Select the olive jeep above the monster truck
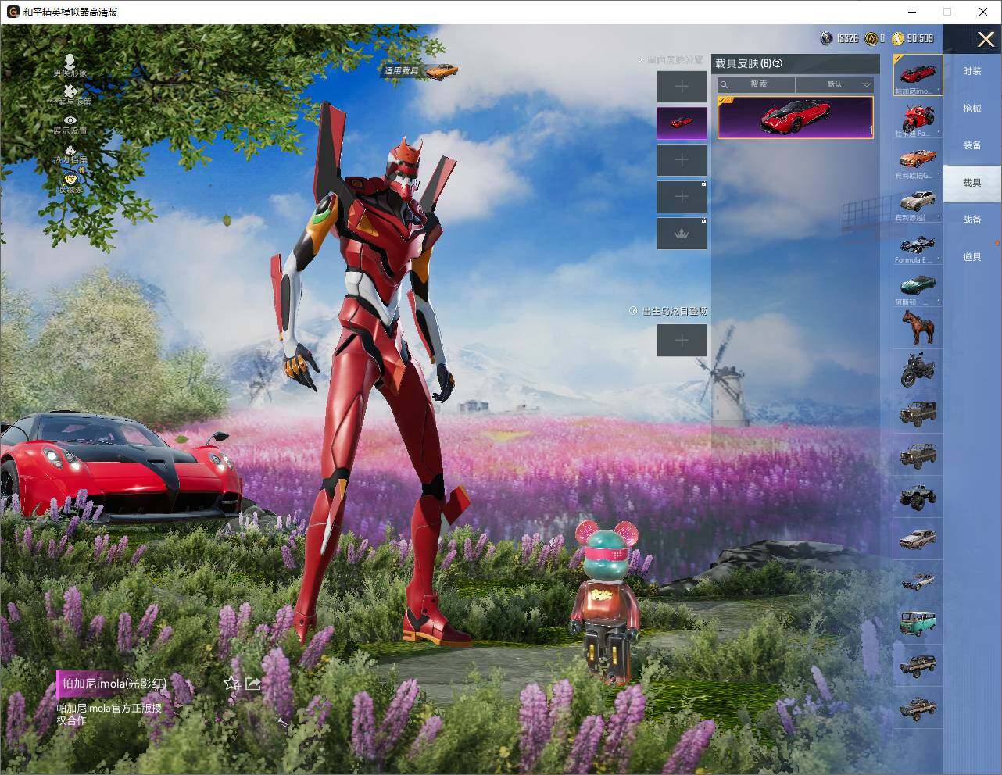 point(918,455)
